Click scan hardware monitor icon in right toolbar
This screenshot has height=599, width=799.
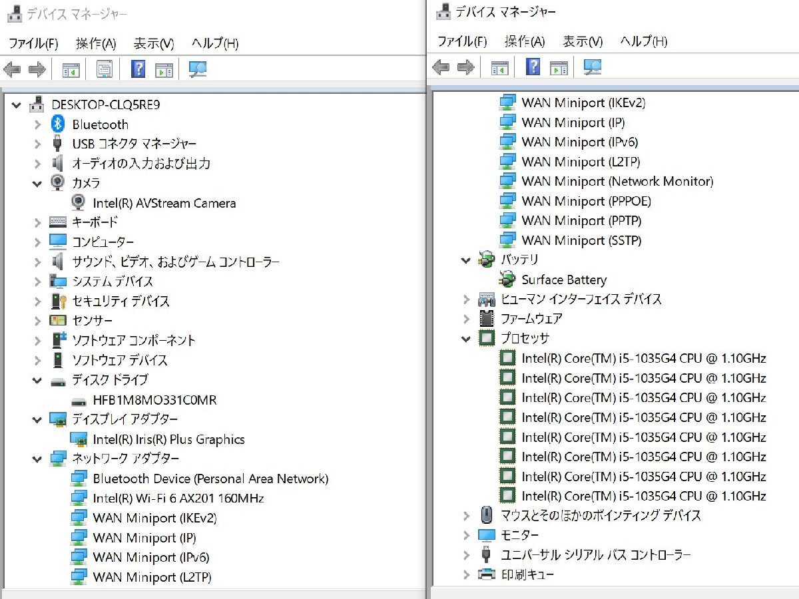[x=592, y=67]
